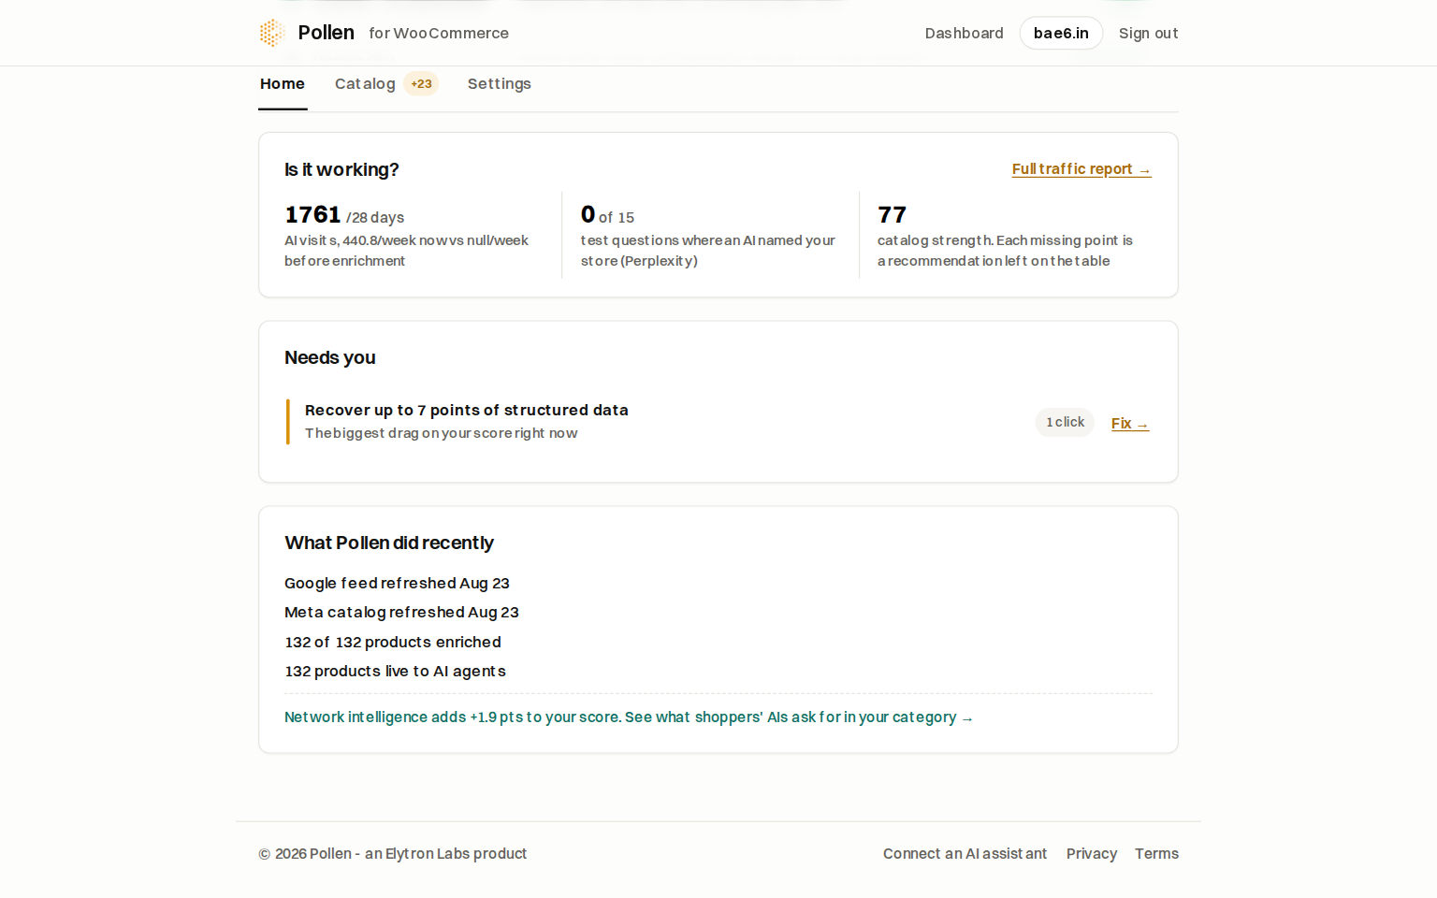The width and height of the screenshot is (1437, 898).
Task: Select 'Recover up to 7 points of structured data'
Action: click(466, 410)
